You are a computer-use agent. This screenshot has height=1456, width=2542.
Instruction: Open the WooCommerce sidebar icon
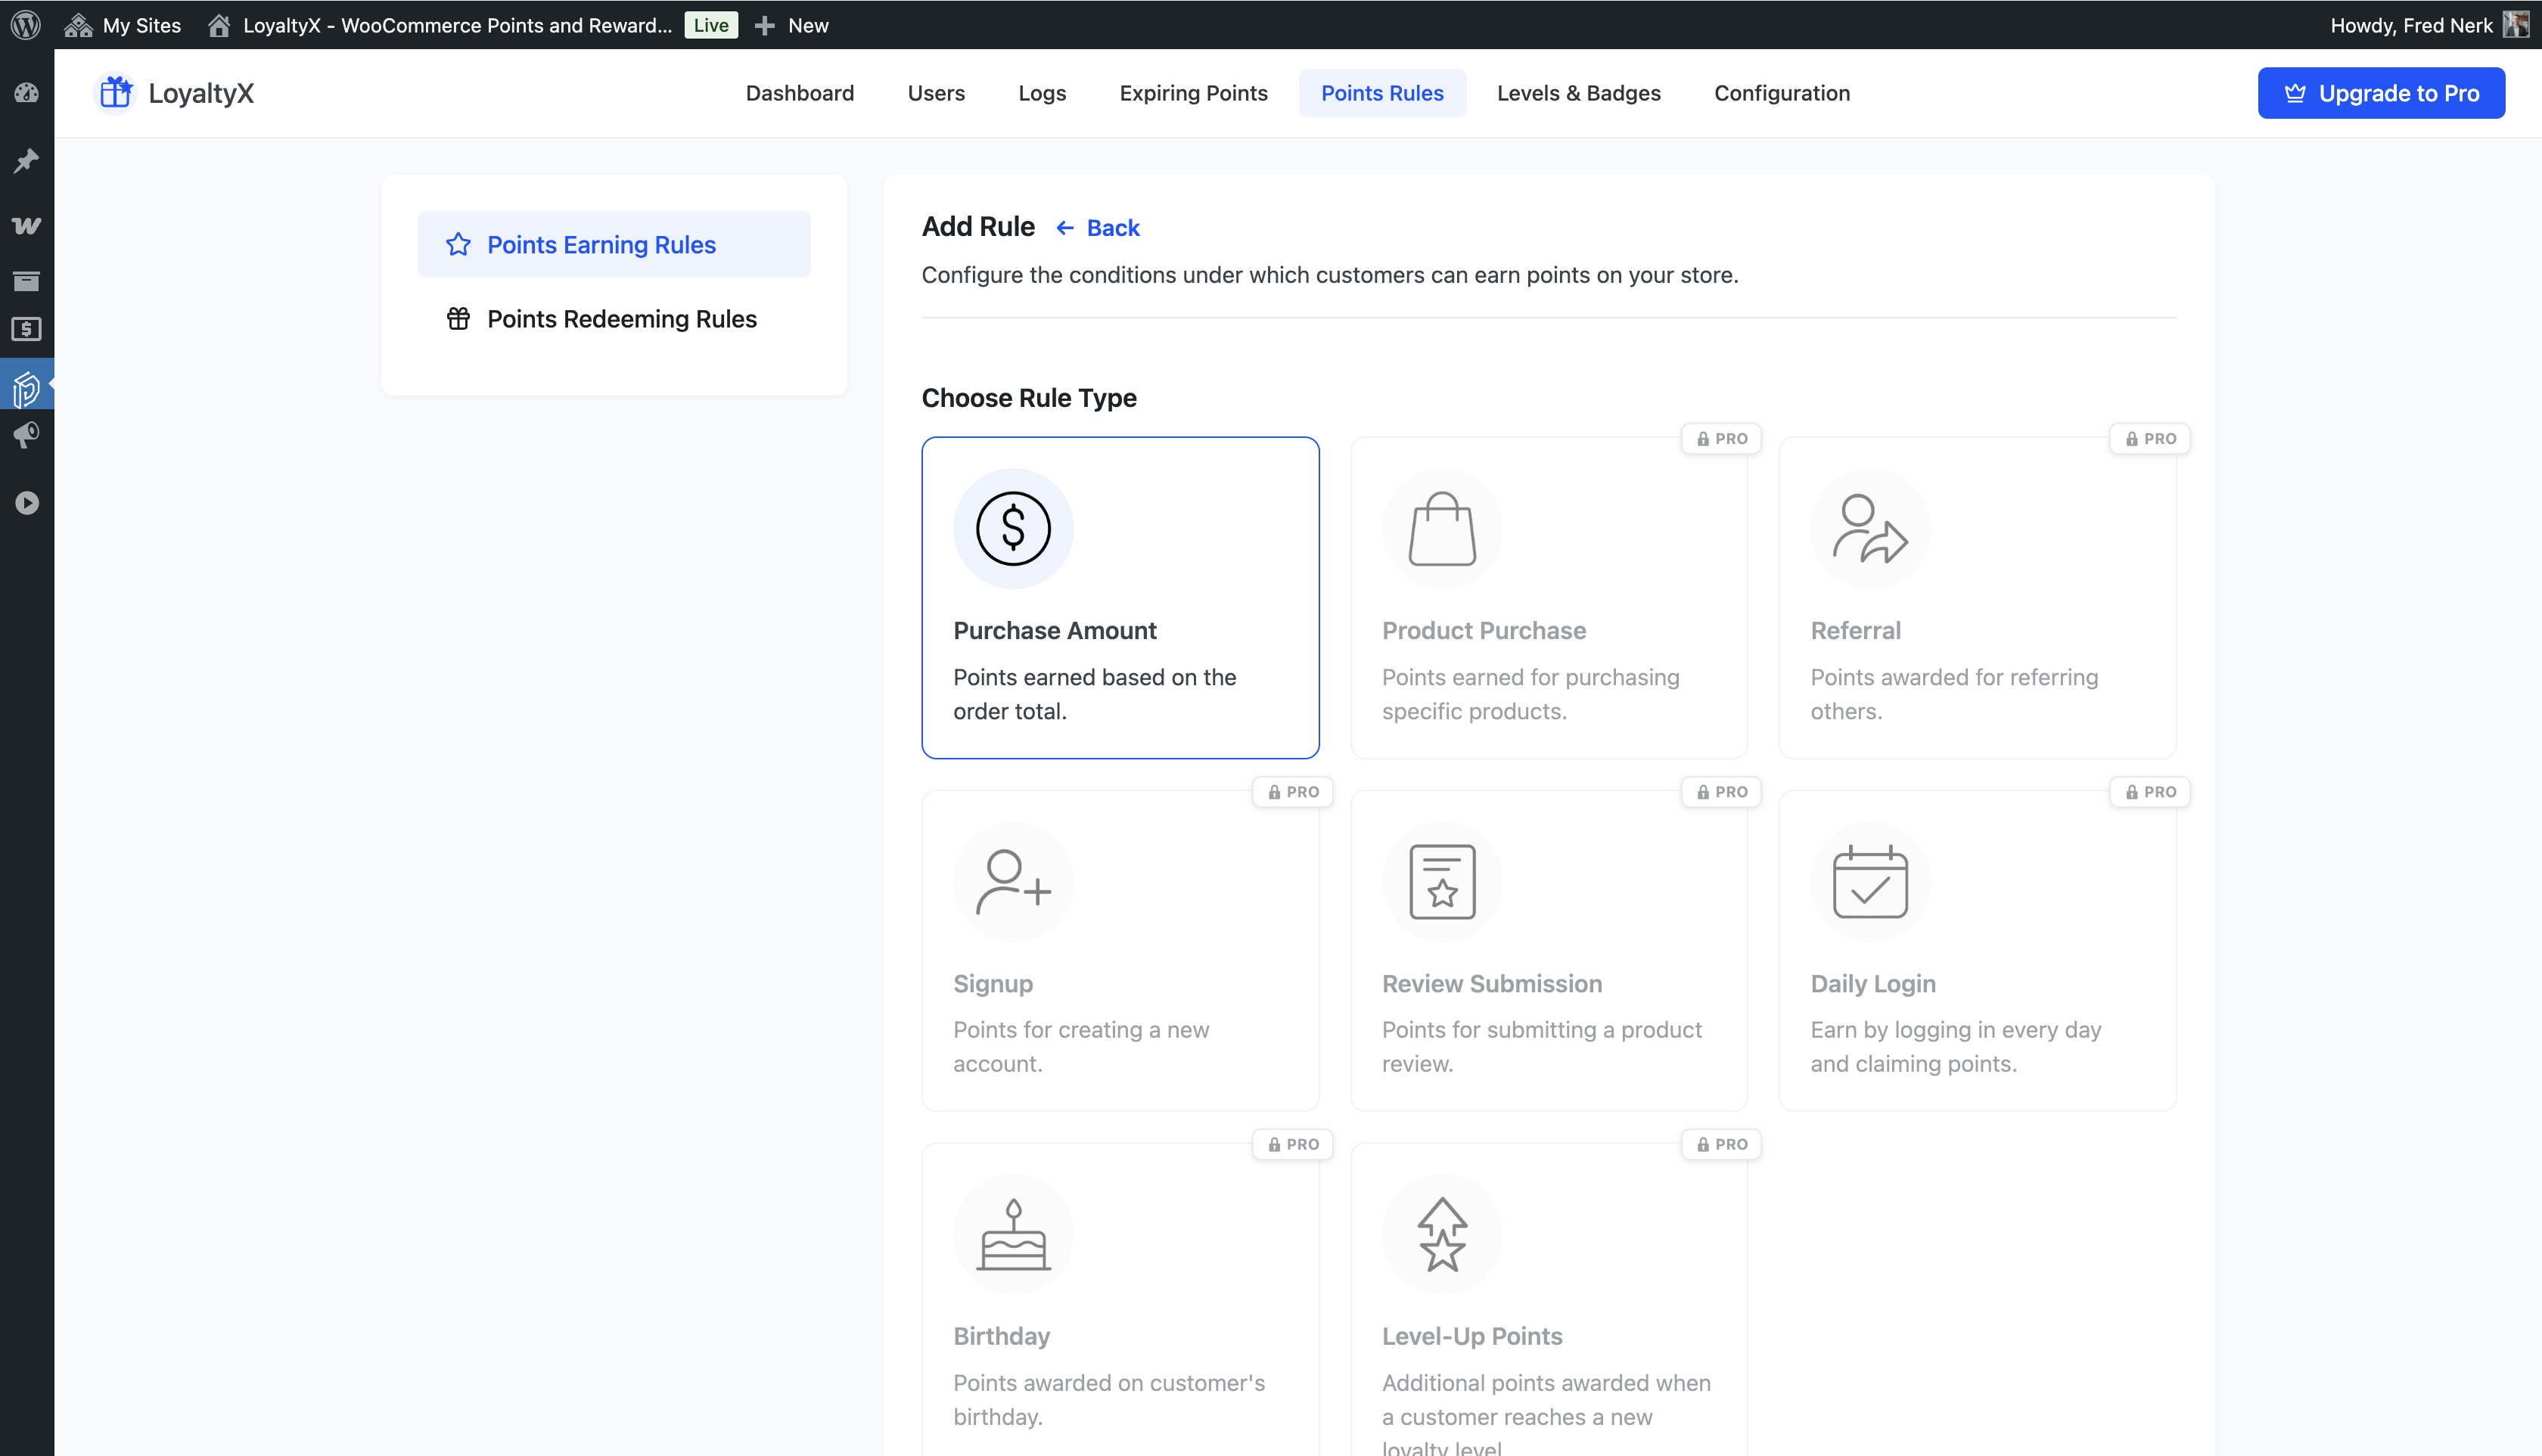(x=26, y=225)
